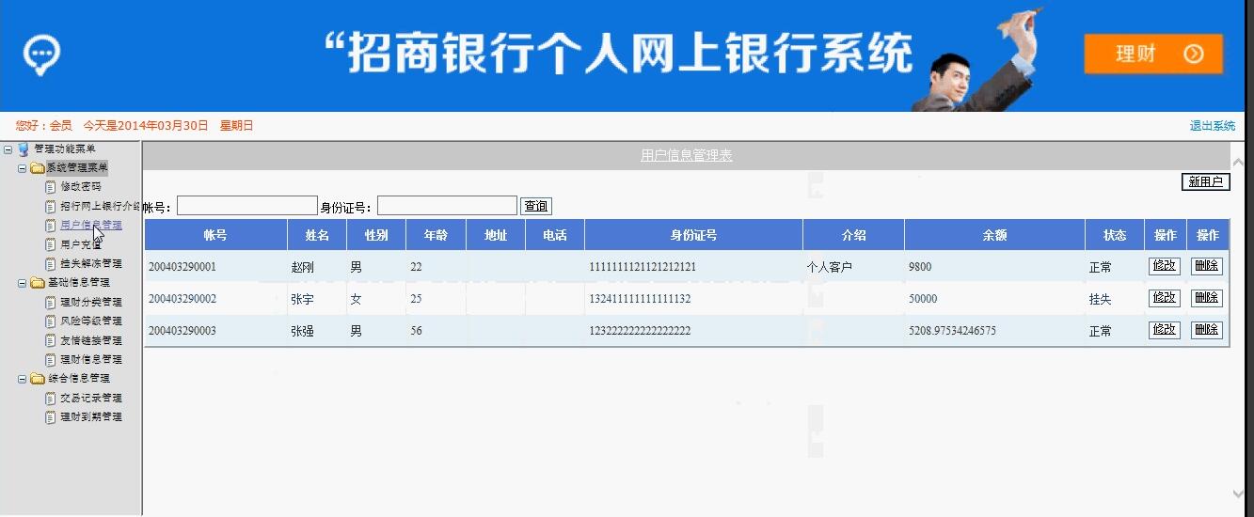Image resolution: width=1254 pixels, height=517 pixels.
Task: Click the page icon beside 交易记录管理
Action: tap(51, 398)
